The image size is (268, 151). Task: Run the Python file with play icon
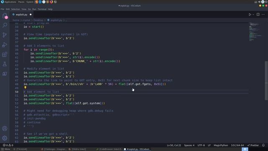[250, 15]
